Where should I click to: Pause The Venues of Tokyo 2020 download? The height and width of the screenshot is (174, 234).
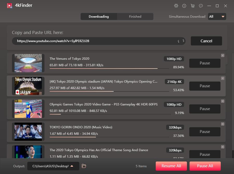(205, 63)
